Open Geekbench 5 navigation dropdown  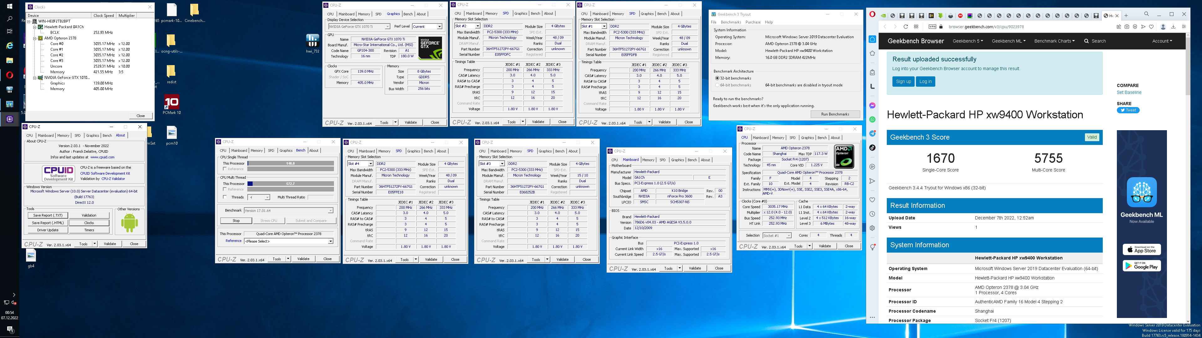tap(968, 41)
